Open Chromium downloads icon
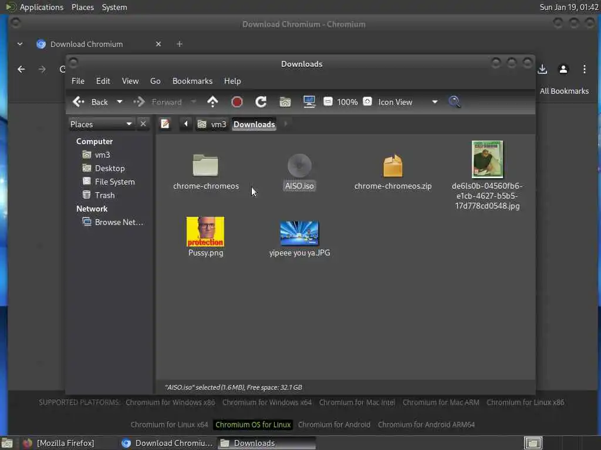 point(542,69)
